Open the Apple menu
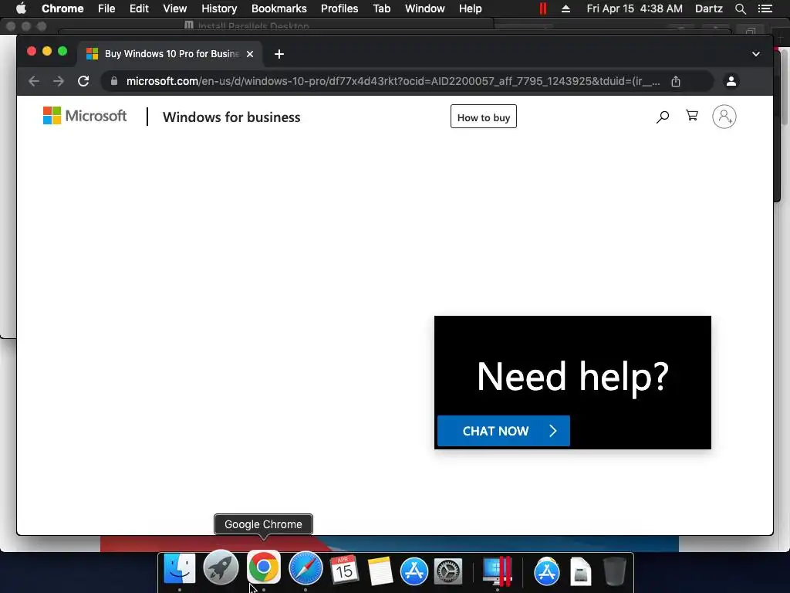The width and height of the screenshot is (790, 593). tap(21, 8)
